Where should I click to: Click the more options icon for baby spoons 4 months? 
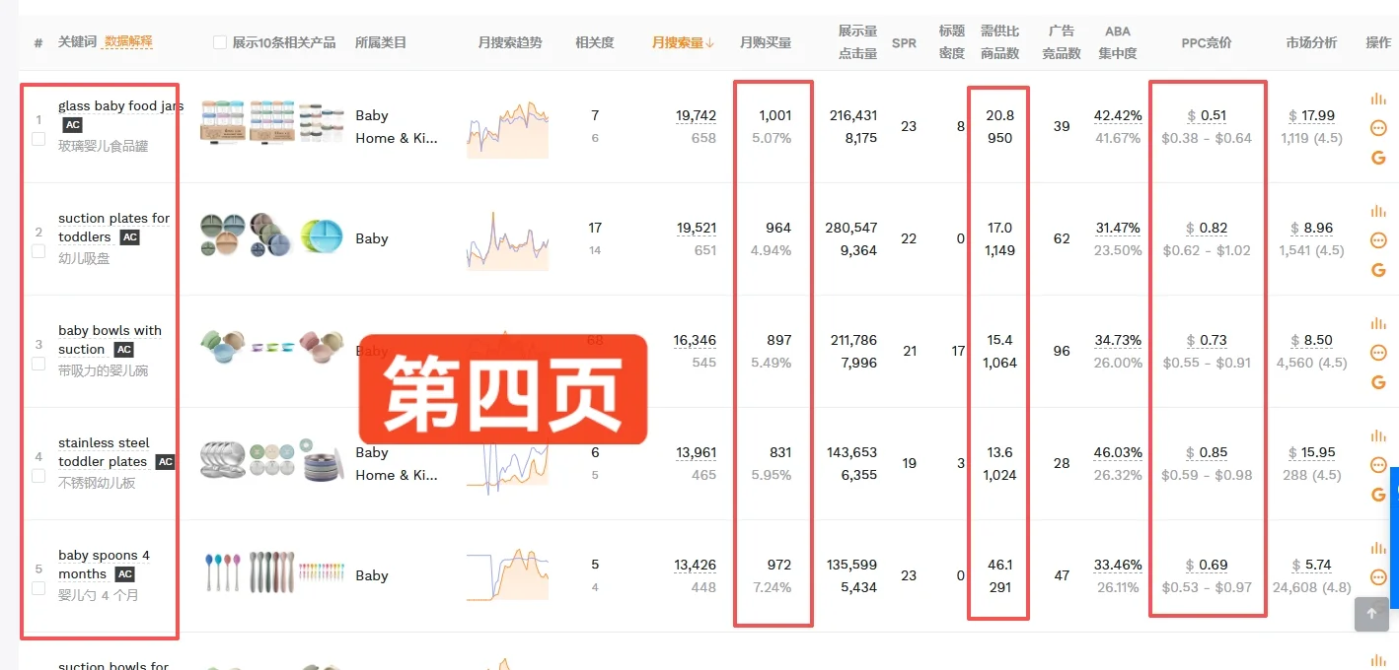coord(1378,578)
